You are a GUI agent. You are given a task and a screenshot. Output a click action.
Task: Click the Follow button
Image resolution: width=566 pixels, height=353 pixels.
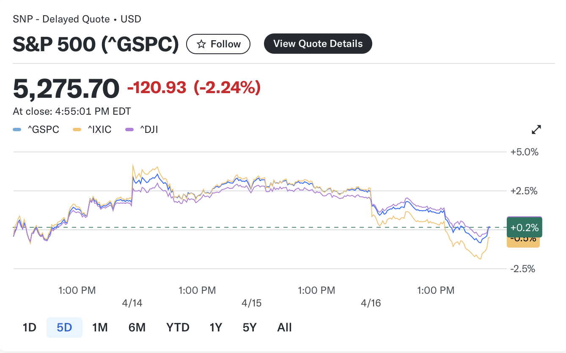pos(218,44)
